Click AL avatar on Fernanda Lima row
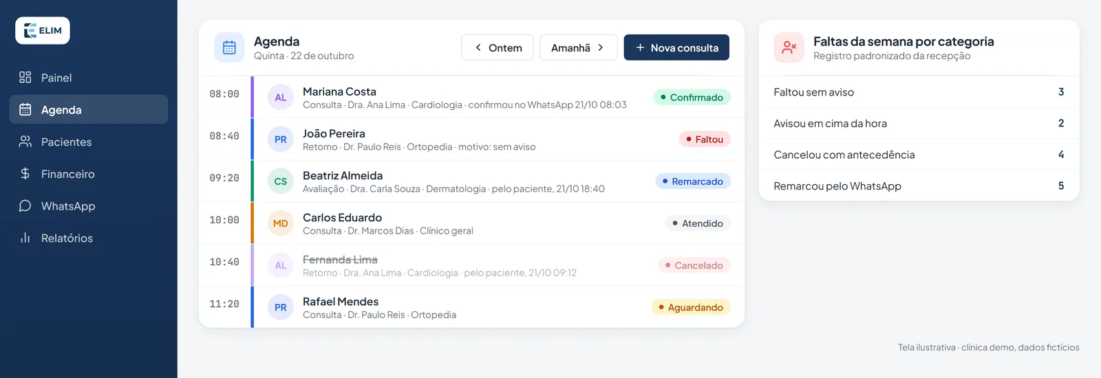Viewport: 1101px width, 378px height. (x=281, y=265)
